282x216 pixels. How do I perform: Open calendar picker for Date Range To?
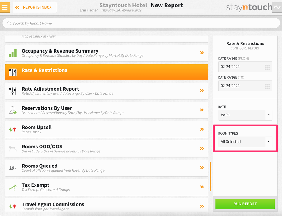pyautogui.click(x=267, y=86)
